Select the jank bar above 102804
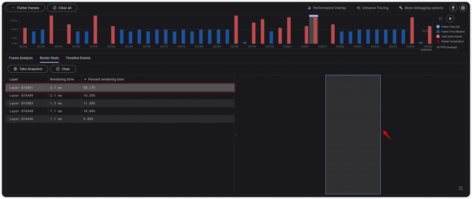Image resolution: width=472 pixels, height=199 pixels. [x=289, y=31]
